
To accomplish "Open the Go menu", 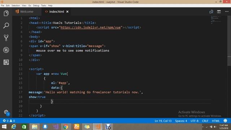I will click(30, 5).
